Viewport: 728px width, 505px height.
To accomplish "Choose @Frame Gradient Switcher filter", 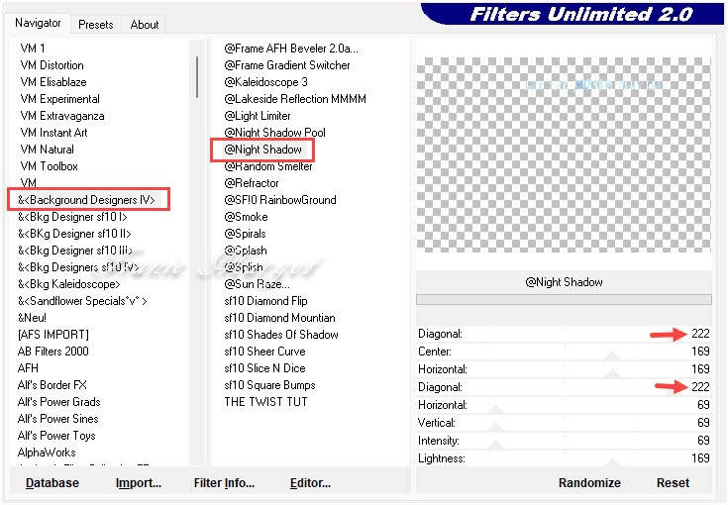I will pos(287,65).
